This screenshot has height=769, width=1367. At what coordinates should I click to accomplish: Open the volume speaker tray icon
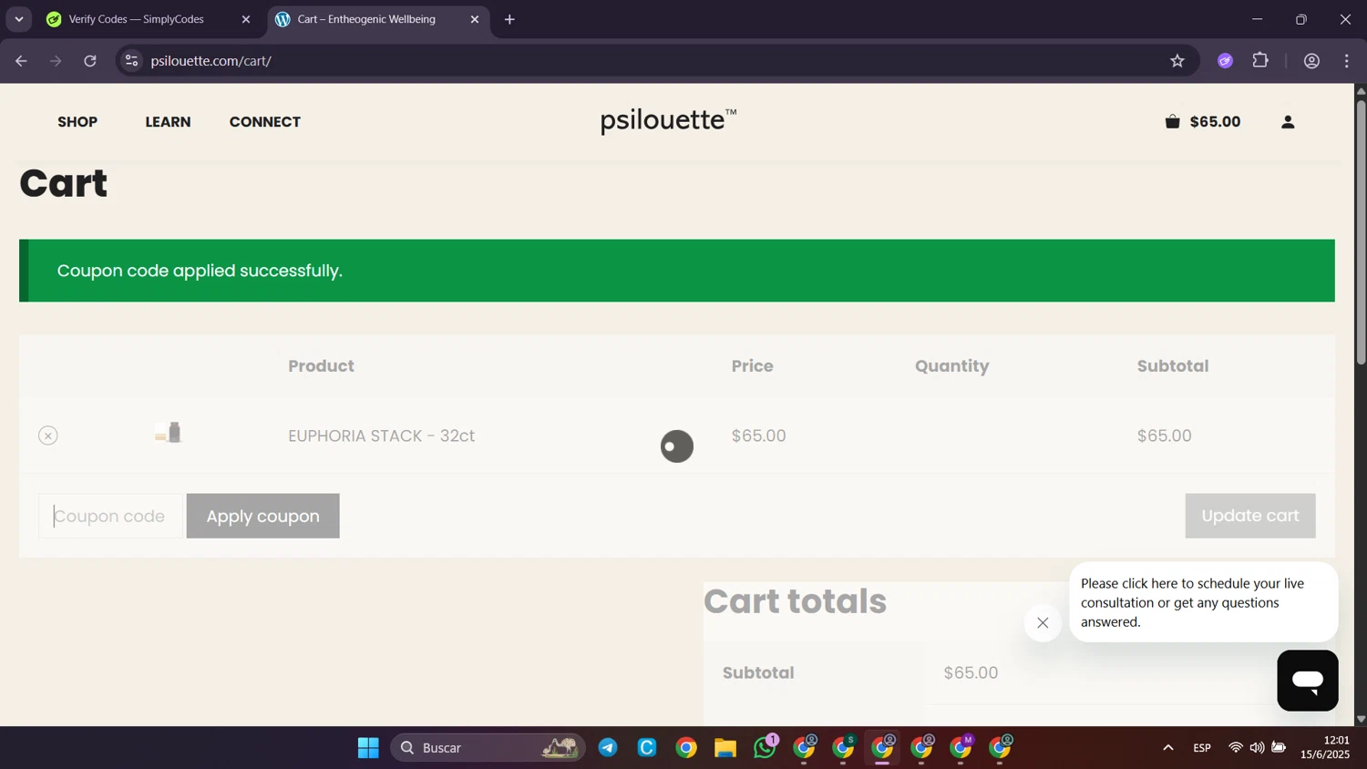(x=1257, y=748)
